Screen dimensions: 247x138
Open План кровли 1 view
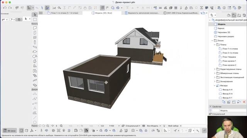tap(229, 61)
